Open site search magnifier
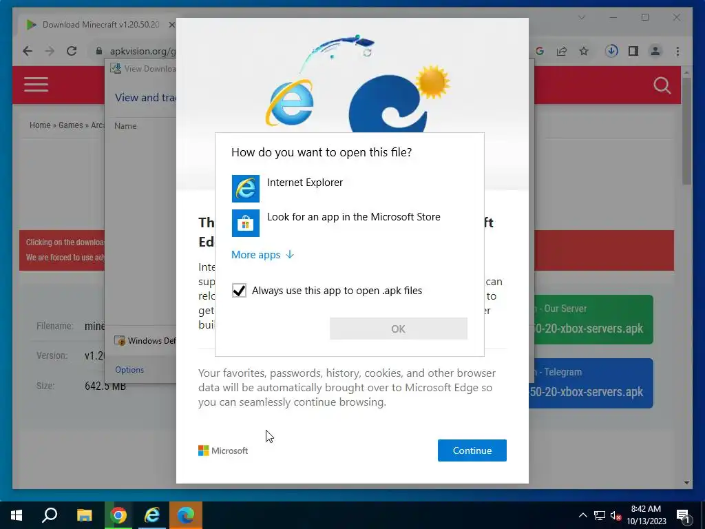The height and width of the screenshot is (529, 705). [x=662, y=85]
